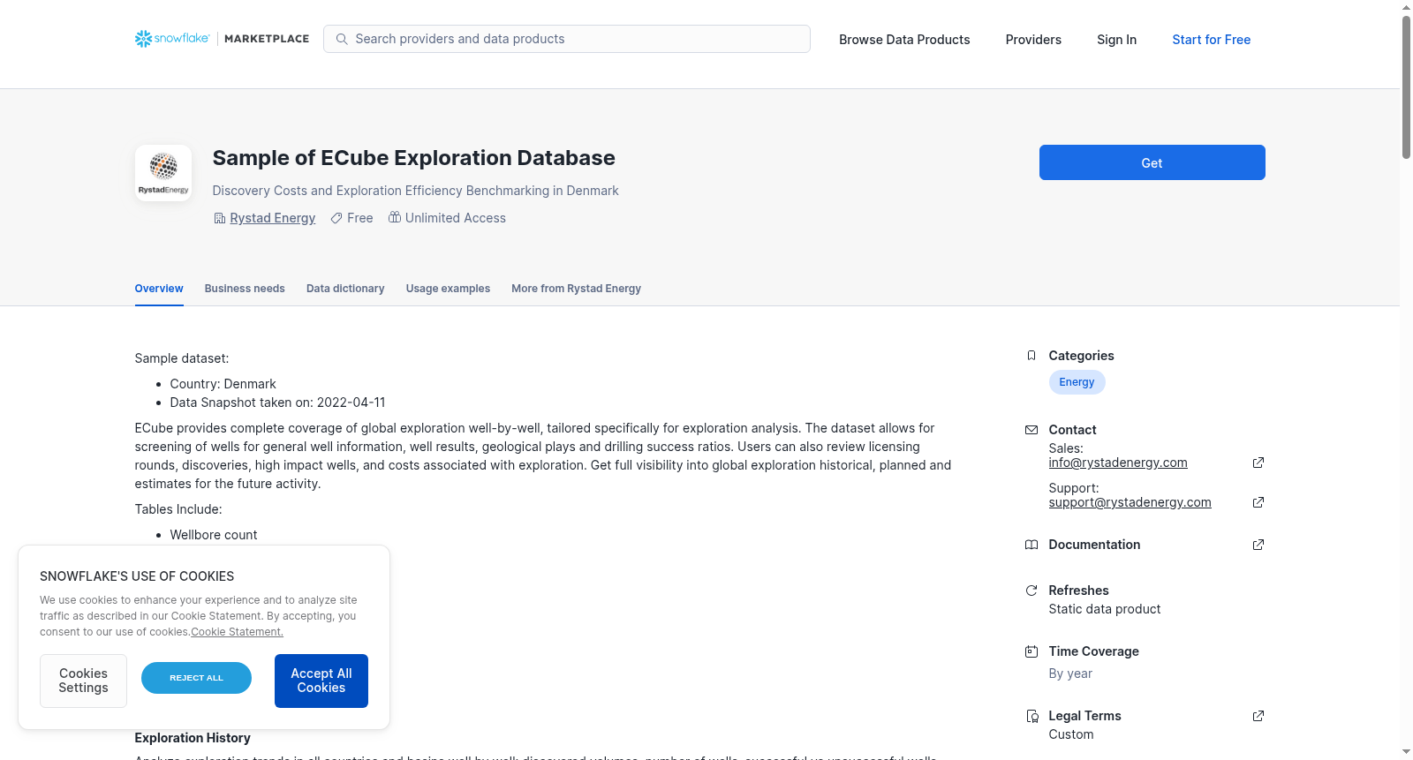Focus the search providers and data products field

pos(567,39)
